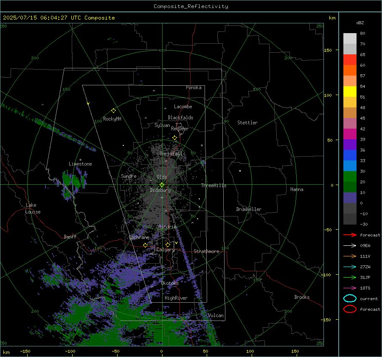Click the Strathmore city label
Screen dimensions: 382x357
pyautogui.click(x=206, y=251)
